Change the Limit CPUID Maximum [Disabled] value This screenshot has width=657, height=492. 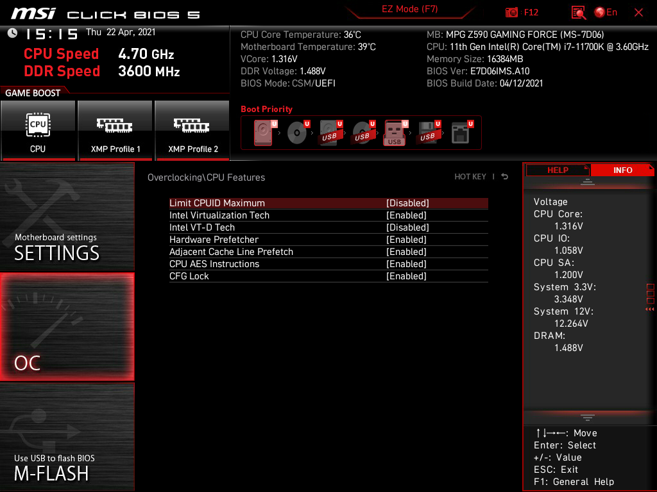[407, 203]
